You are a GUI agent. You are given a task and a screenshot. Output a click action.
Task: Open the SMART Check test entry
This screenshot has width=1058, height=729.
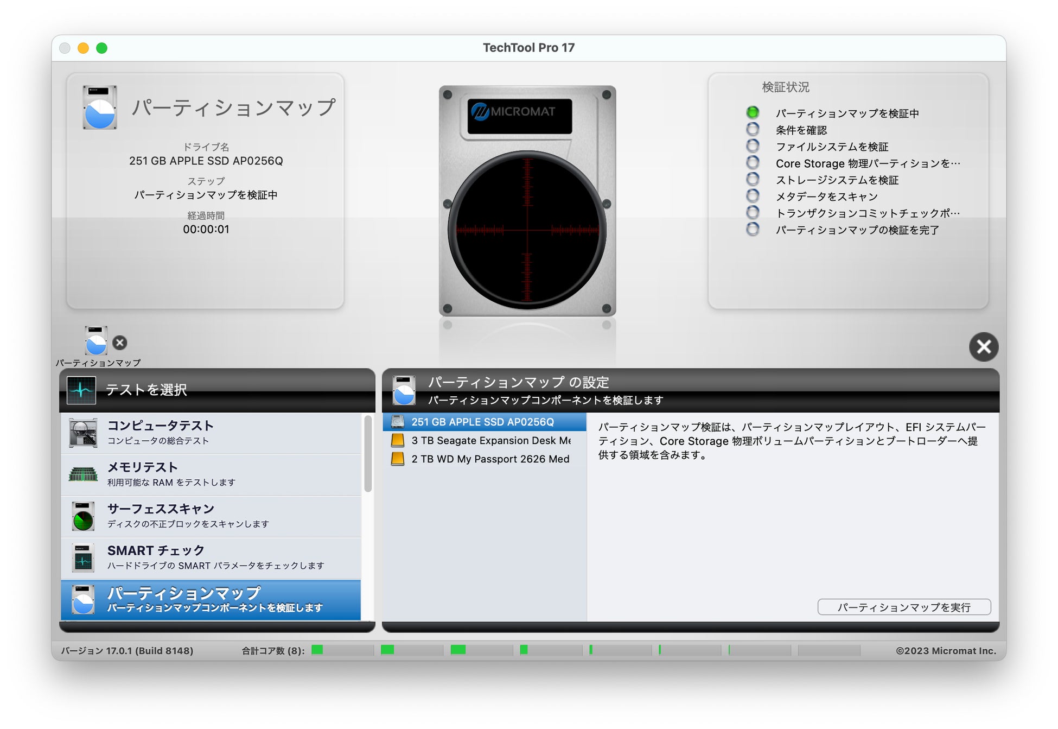click(x=215, y=557)
